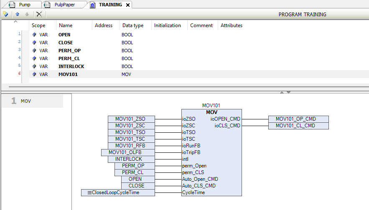This screenshot has height=210, width=369.
Task: Click the Auto_Open_CMD pin label
Action: click(200, 179)
